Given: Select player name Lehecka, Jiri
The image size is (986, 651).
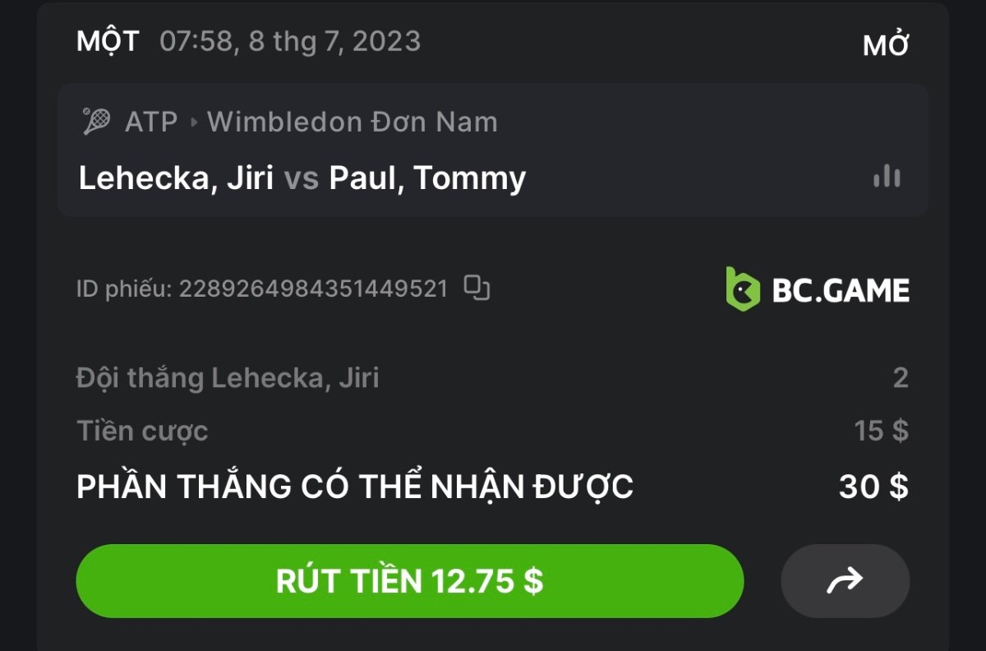Looking at the screenshot, I should coord(176,178).
